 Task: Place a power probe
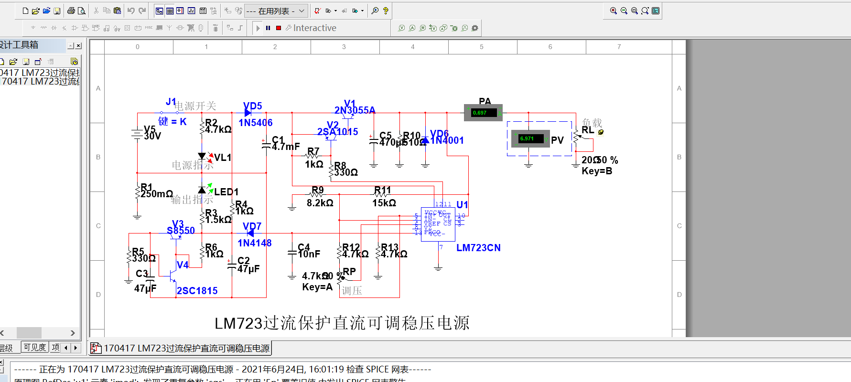point(423,28)
